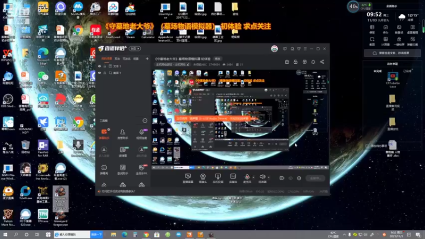Show hidden system tray icons chevron
Screen dimensions: 425x239
pyautogui.click(x=344, y=235)
